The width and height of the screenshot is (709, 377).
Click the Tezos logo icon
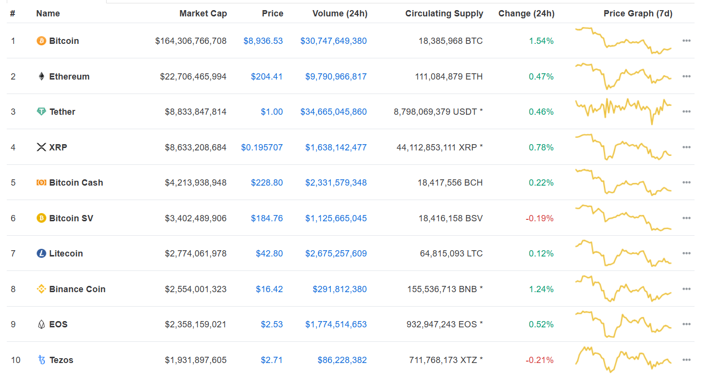point(41,360)
